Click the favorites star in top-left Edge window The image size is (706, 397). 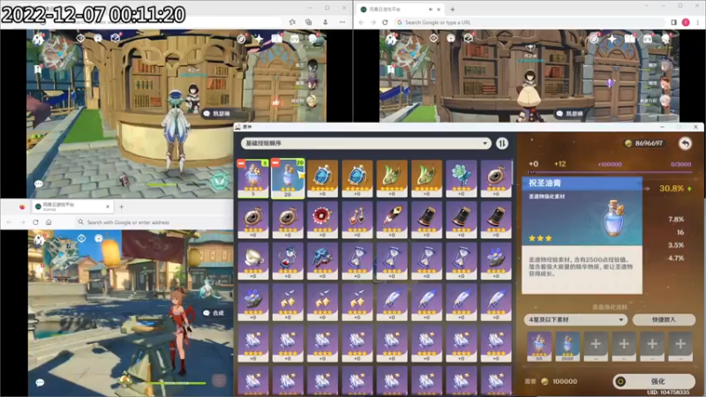[x=292, y=21]
